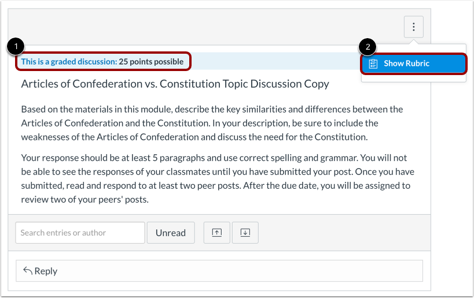Click "This is a graded discussion" text
This screenshot has height=298, width=474.
coord(69,62)
